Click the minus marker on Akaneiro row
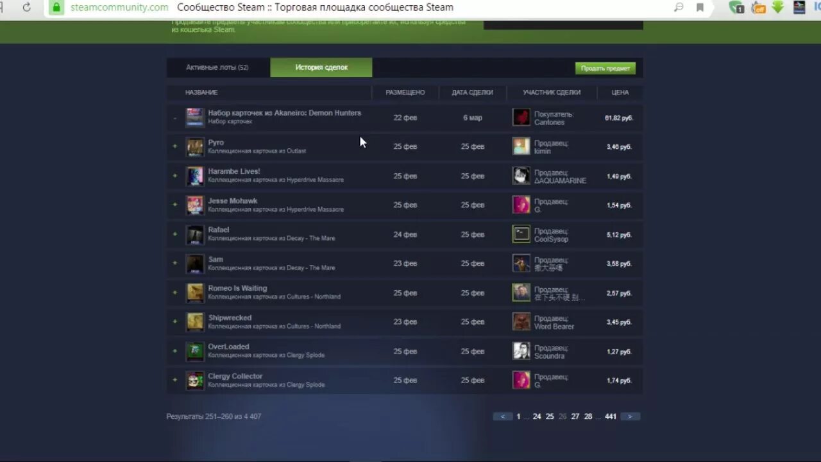Screen dimensions: 821x462 tap(175, 117)
